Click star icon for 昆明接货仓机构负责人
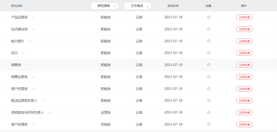277x132 pixels. [209, 112]
